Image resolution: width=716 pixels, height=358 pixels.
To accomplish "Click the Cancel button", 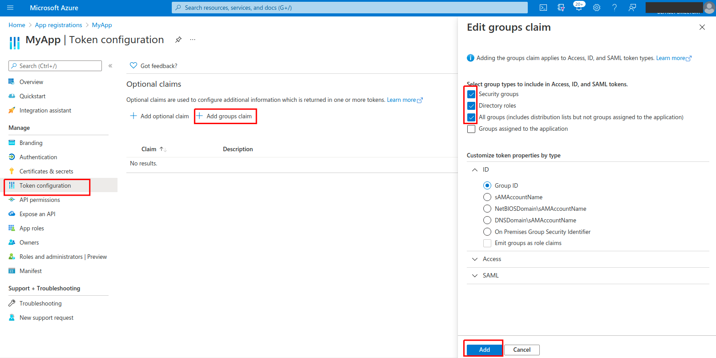I will point(522,350).
